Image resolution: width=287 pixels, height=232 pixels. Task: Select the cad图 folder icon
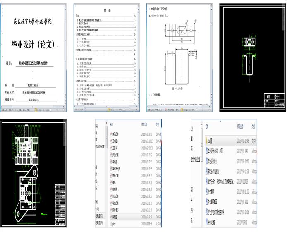click(x=207, y=141)
